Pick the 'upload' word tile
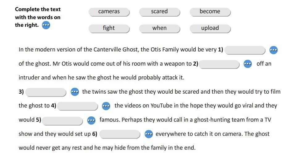 tap(210, 28)
